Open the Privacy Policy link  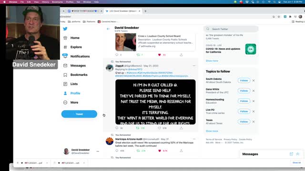pyautogui.click(x=230, y=139)
